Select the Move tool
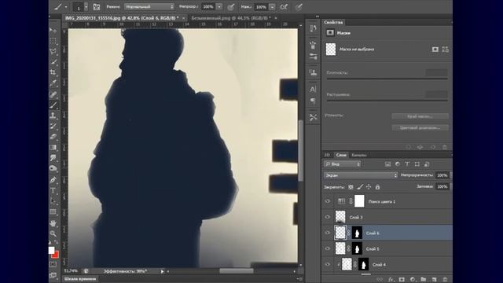Image resolution: width=503 pixels, height=283 pixels. point(53,30)
